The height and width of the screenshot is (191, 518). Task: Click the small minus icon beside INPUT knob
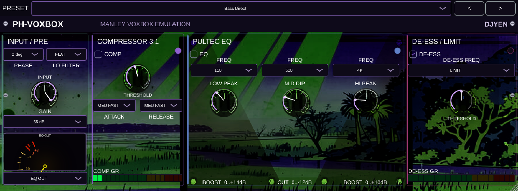[x=6, y=95]
